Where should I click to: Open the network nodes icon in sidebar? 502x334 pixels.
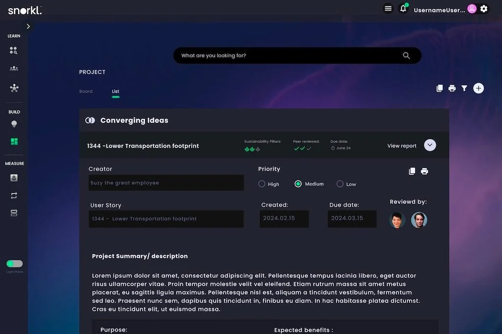point(14,88)
